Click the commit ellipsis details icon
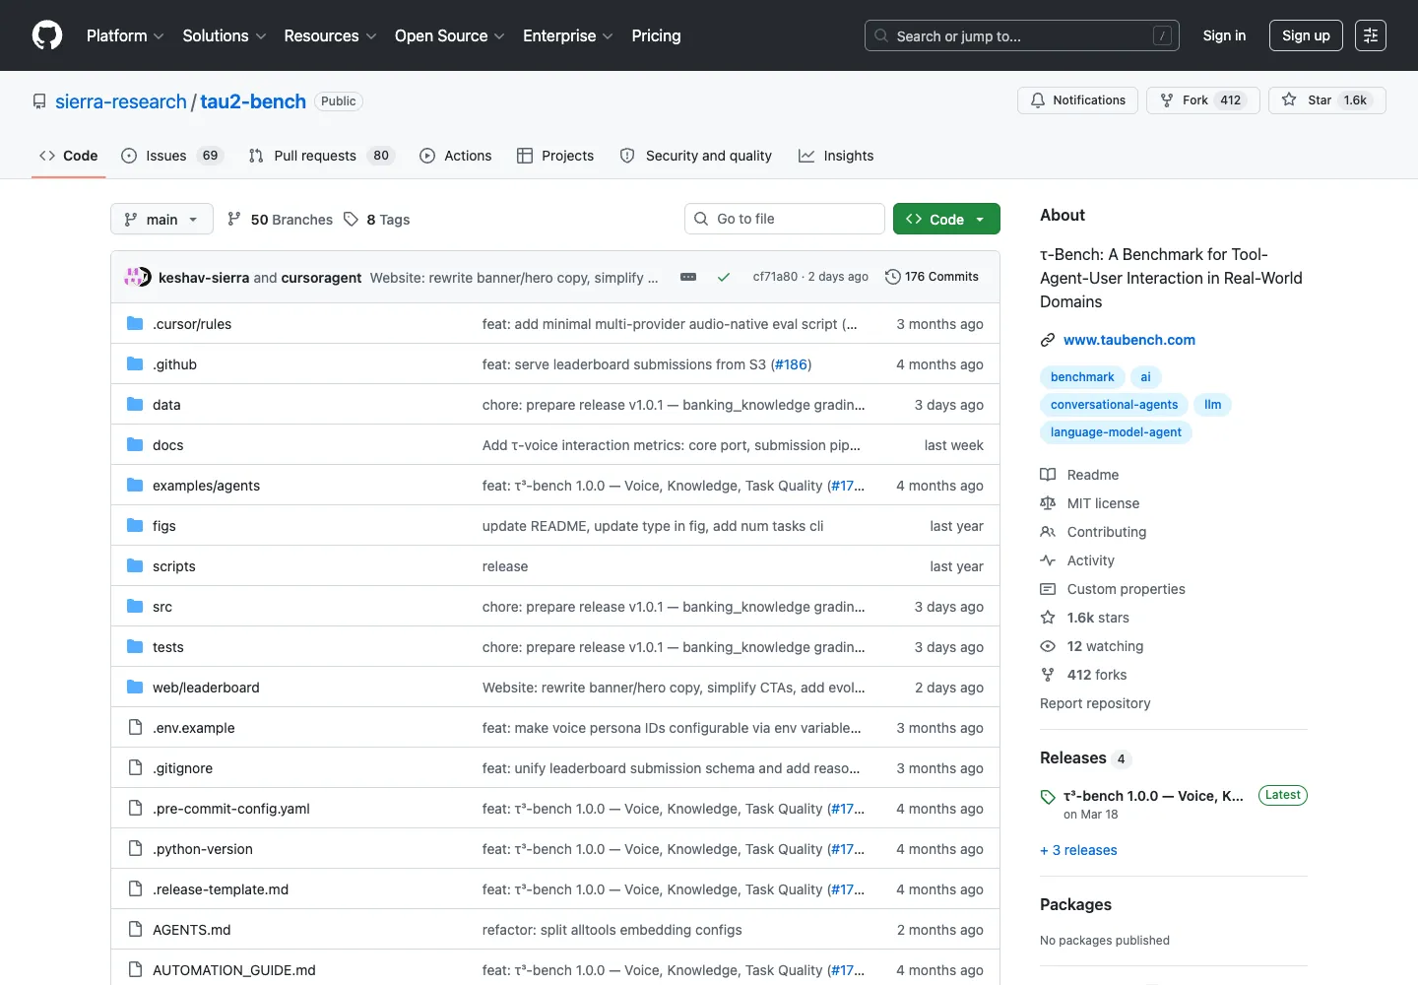This screenshot has width=1418, height=985. (688, 277)
